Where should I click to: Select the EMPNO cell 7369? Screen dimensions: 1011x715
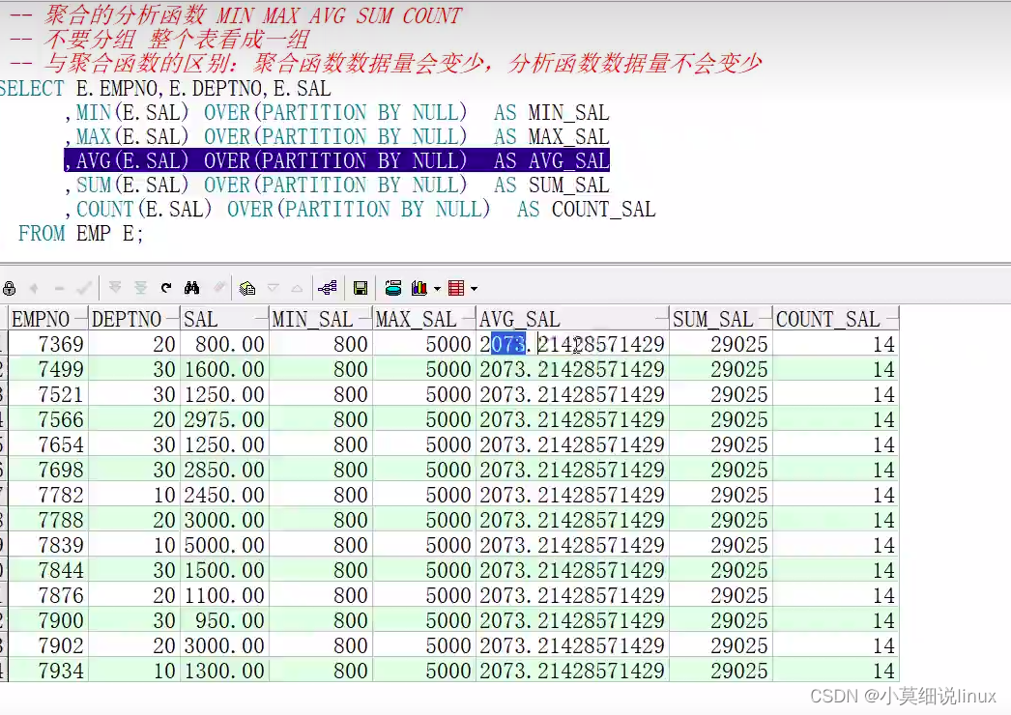tap(48, 344)
